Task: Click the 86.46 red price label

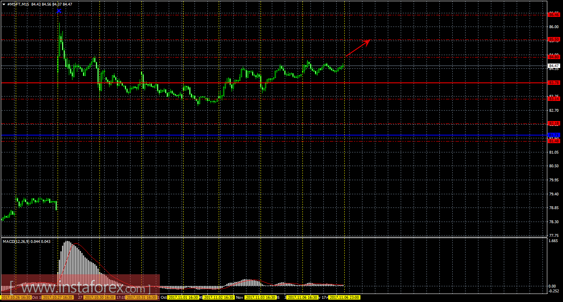Action: [554, 14]
